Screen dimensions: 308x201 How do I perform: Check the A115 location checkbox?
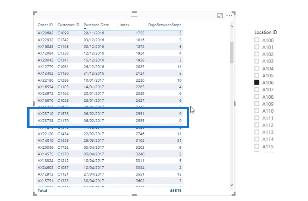257,147
